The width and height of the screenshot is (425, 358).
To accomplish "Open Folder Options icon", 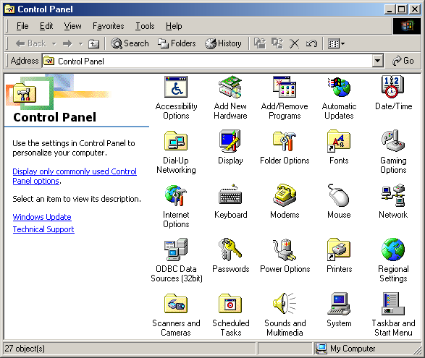I will (x=285, y=141).
